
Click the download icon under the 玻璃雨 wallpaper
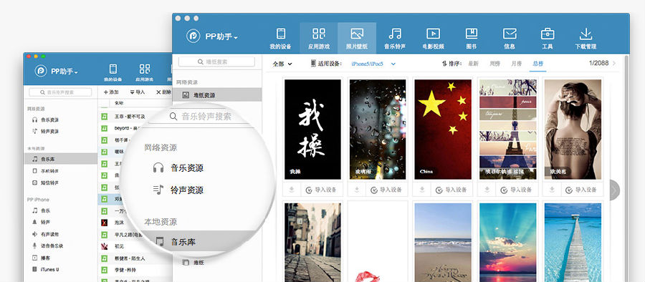357,190
